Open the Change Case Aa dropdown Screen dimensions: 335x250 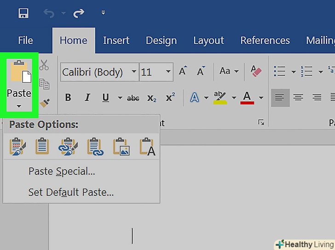(229, 72)
